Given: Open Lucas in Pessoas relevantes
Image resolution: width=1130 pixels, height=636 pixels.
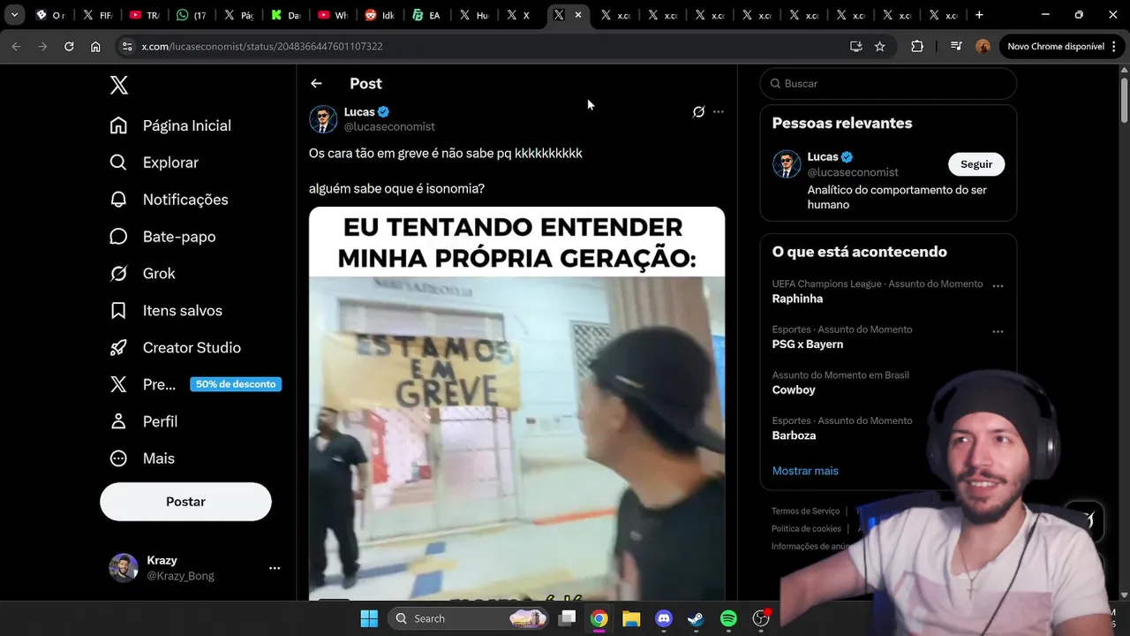Looking at the screenshot, I should [823, 157].
